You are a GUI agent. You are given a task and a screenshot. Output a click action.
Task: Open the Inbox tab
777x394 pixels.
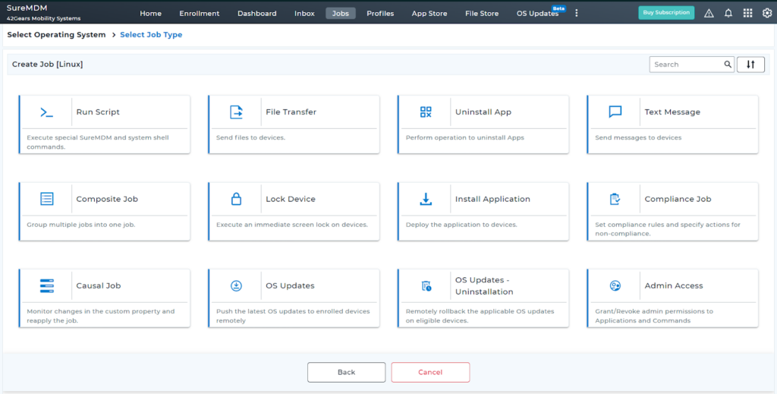304,14
